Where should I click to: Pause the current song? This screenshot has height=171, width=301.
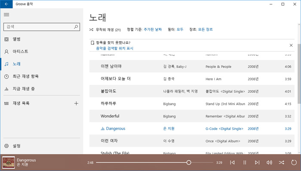[245, 162]
